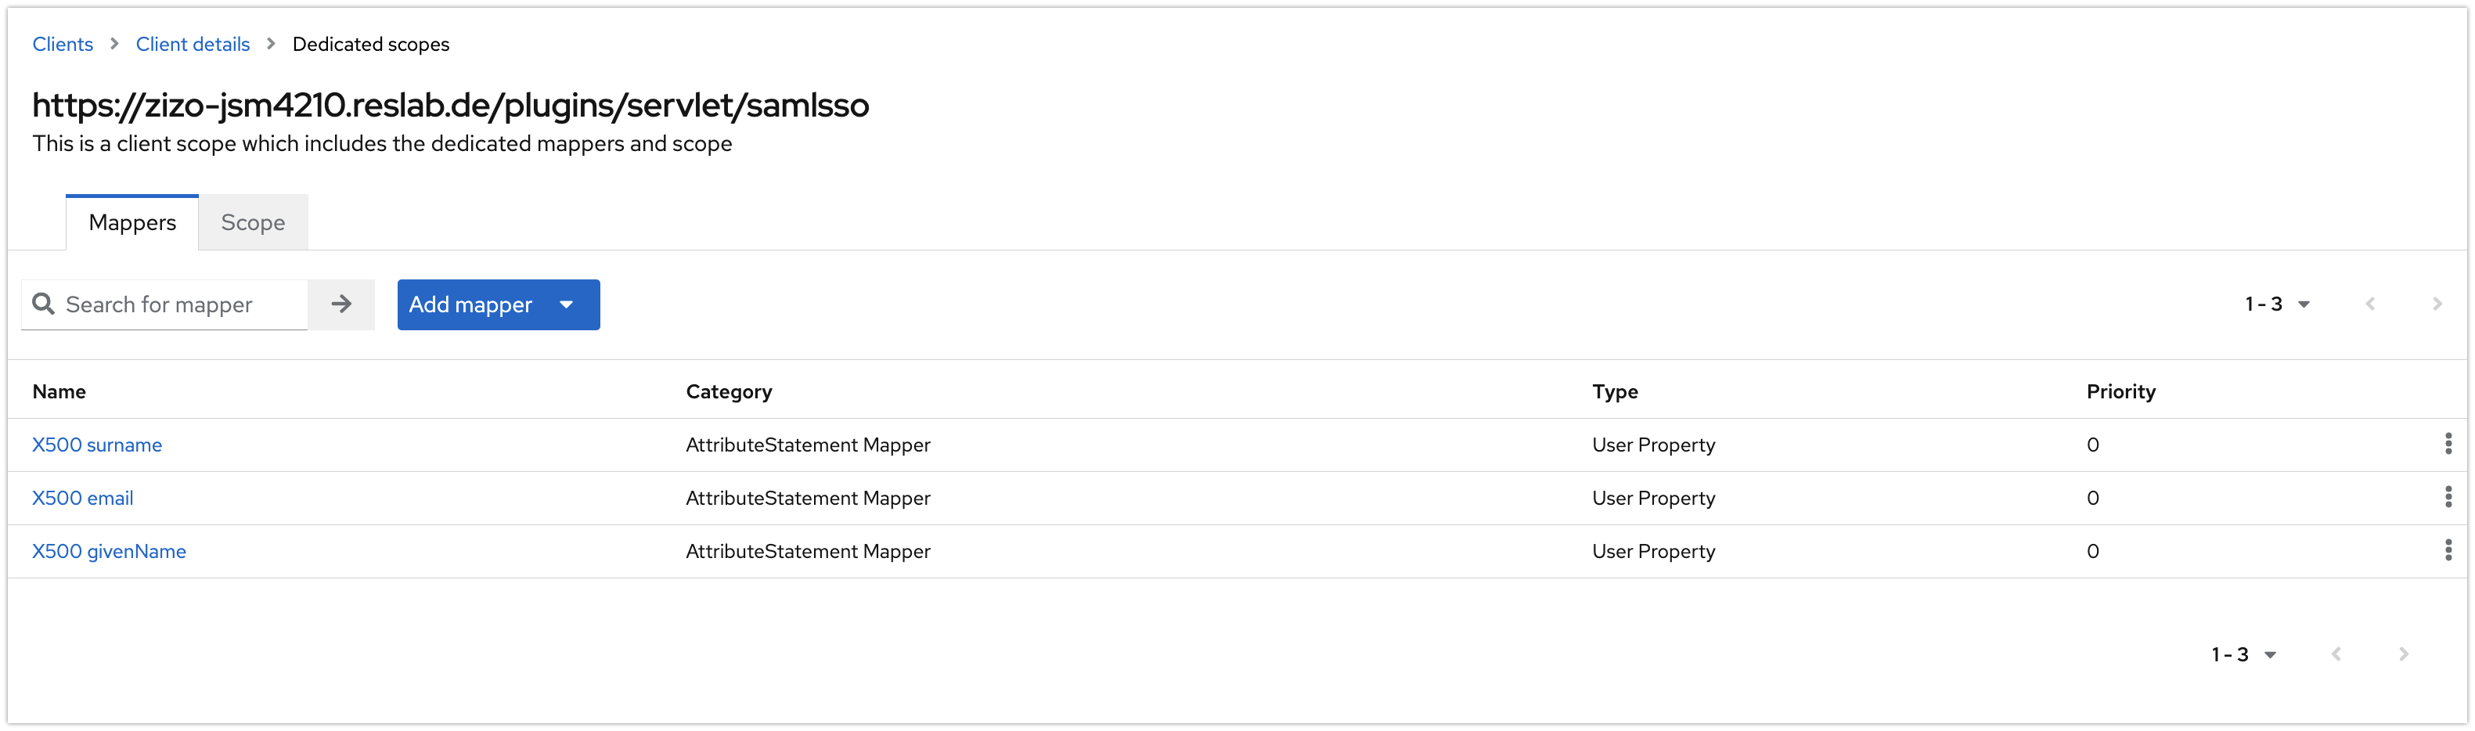Open kebab menu for X500 surname row
The width and height of the screenshot is (2475, 731).
2447,444
